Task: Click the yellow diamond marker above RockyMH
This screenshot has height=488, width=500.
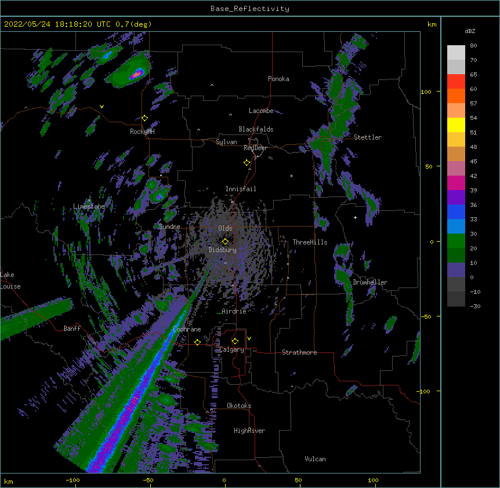Action: tap(145, 118)
